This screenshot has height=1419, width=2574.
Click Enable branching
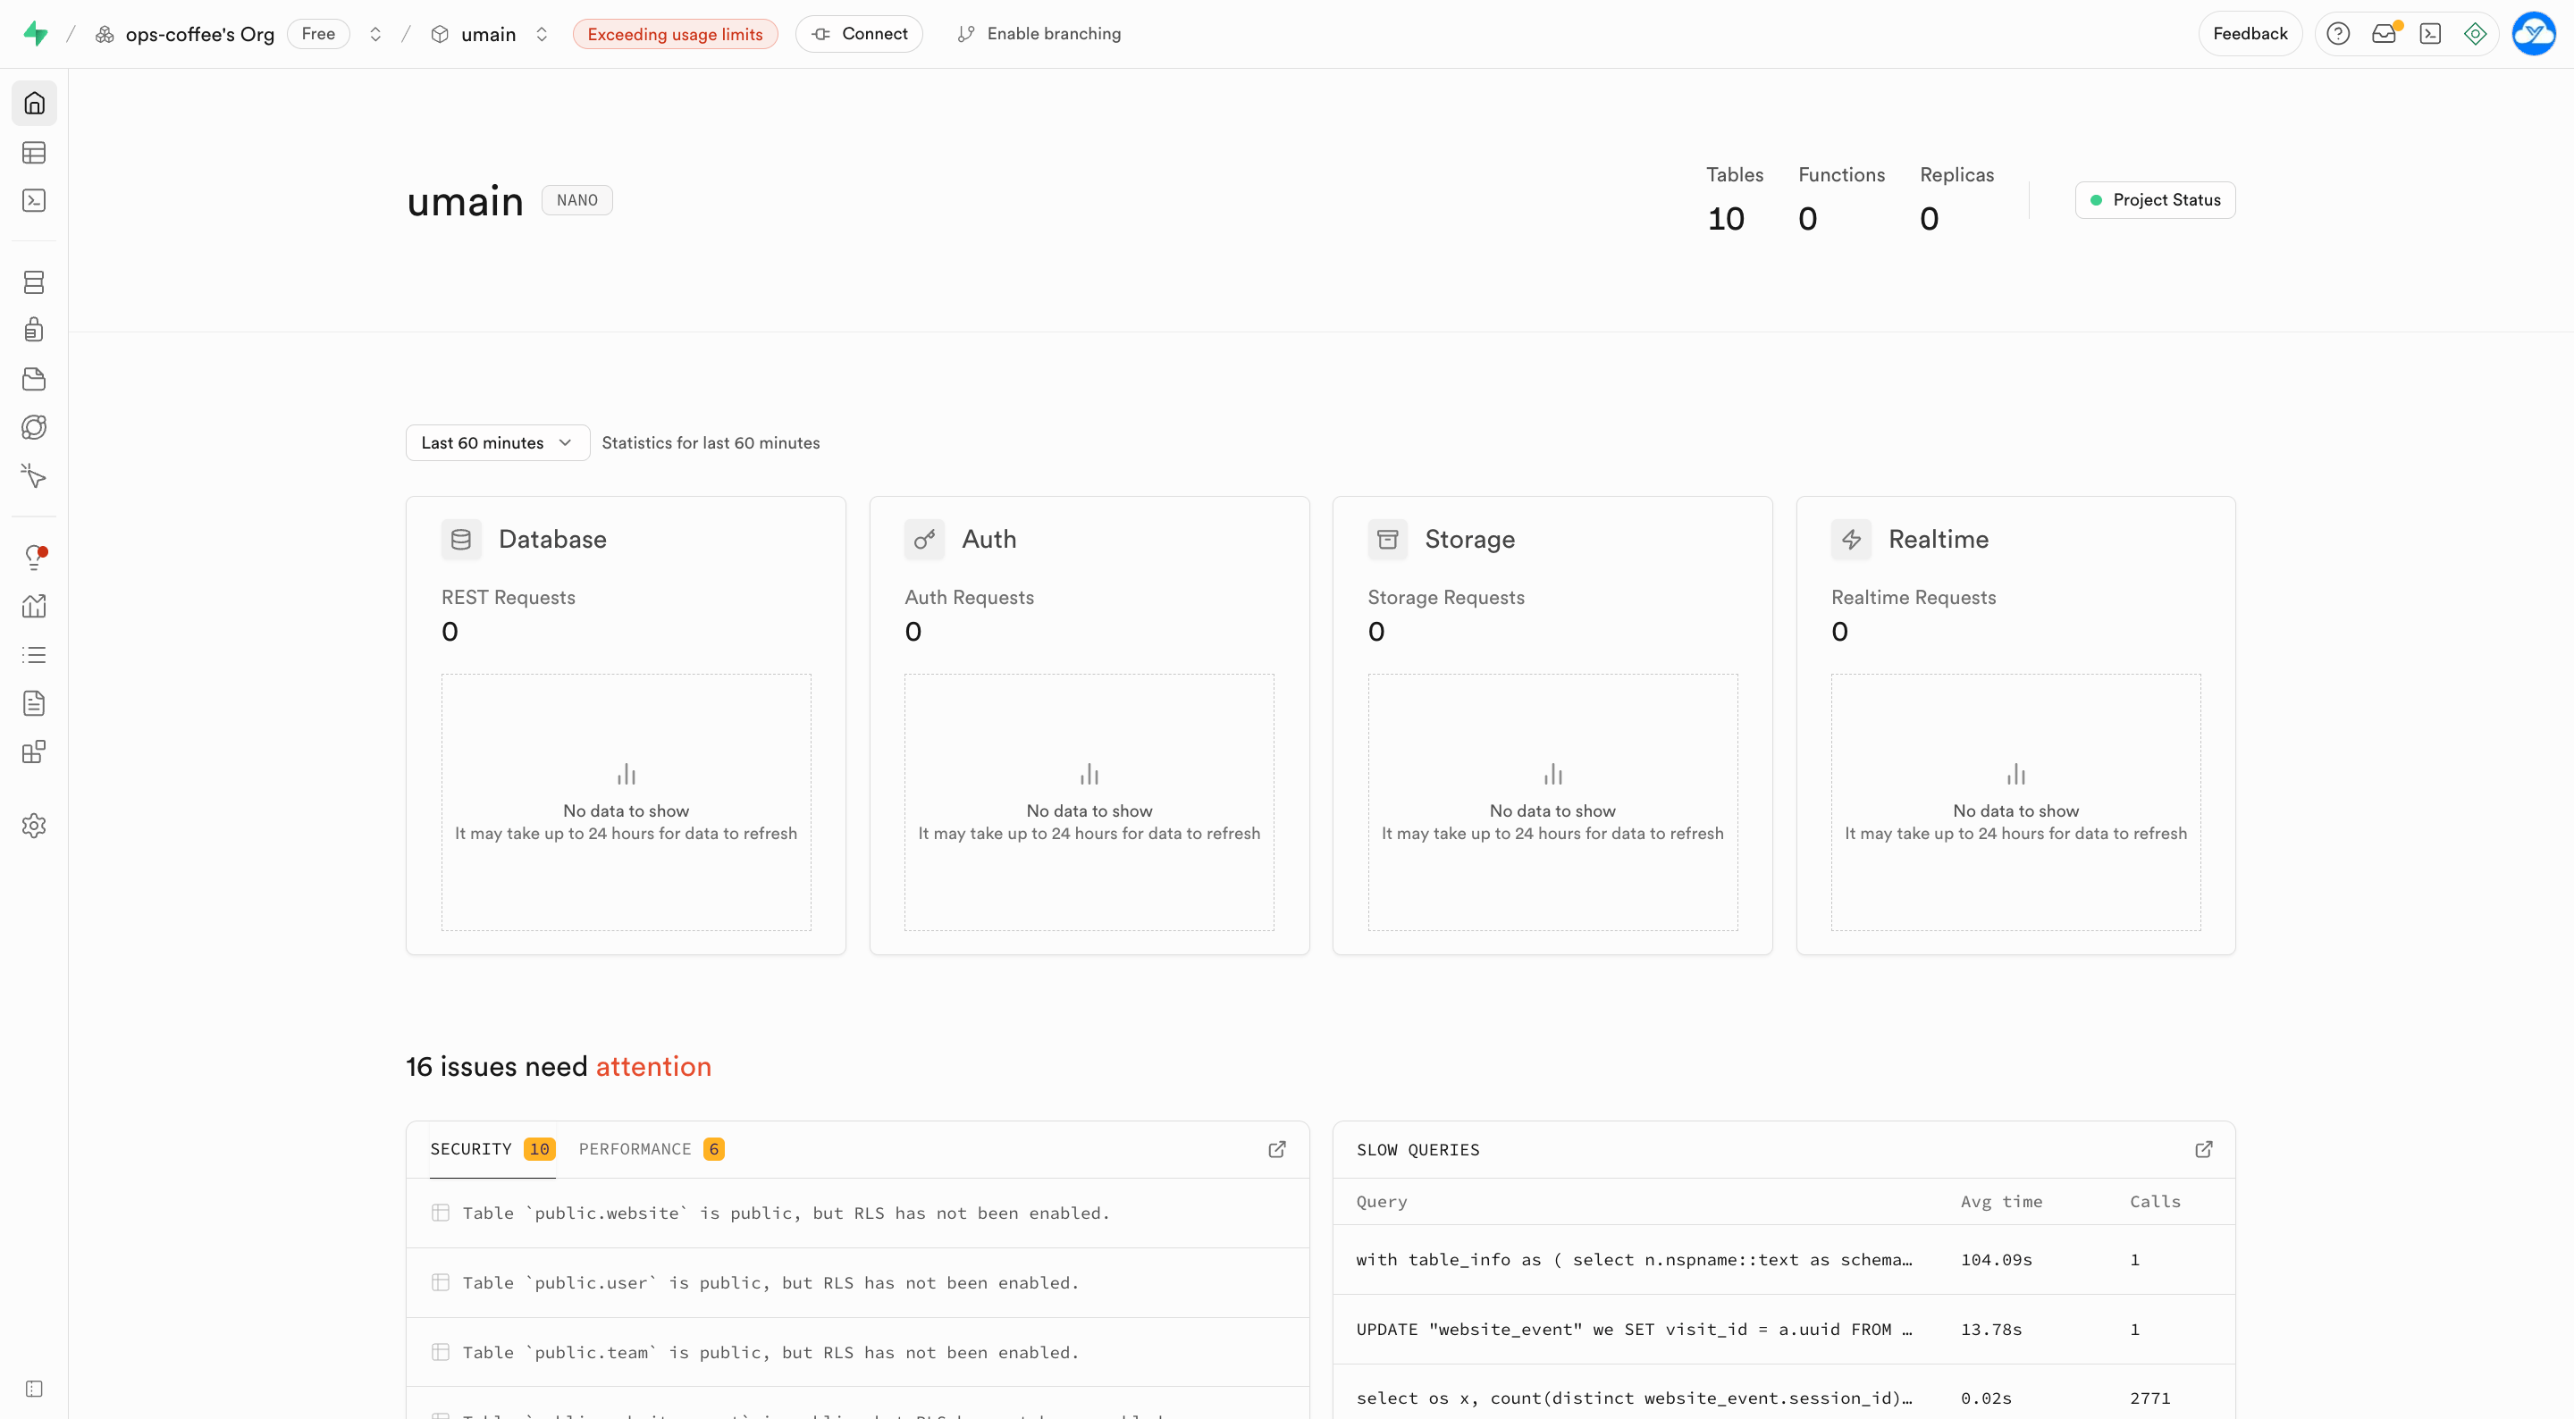click(1039, 34)
